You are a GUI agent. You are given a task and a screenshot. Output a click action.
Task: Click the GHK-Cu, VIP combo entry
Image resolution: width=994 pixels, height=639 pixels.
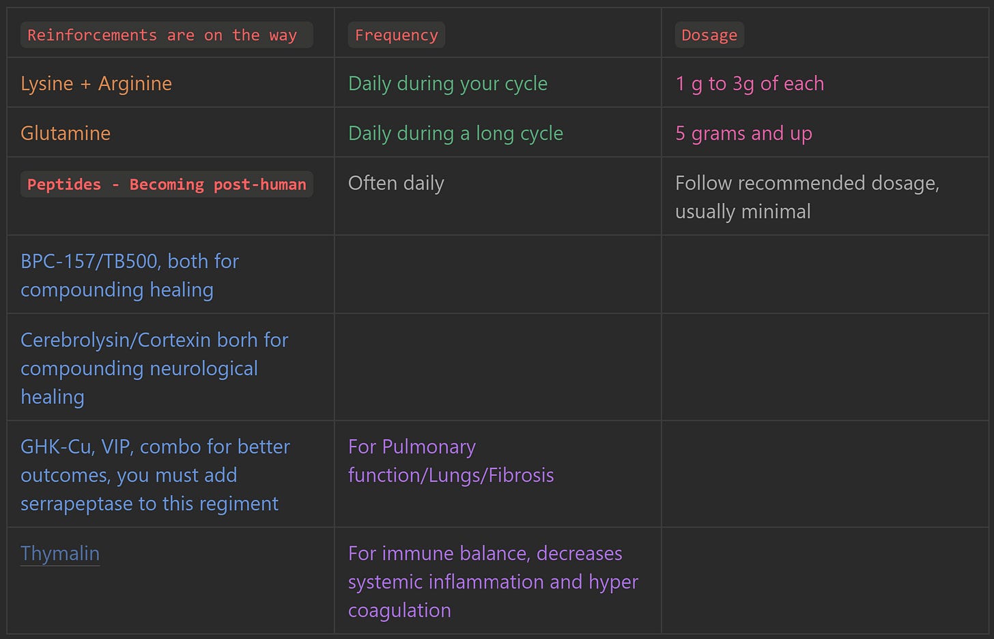tap(155, 475)
